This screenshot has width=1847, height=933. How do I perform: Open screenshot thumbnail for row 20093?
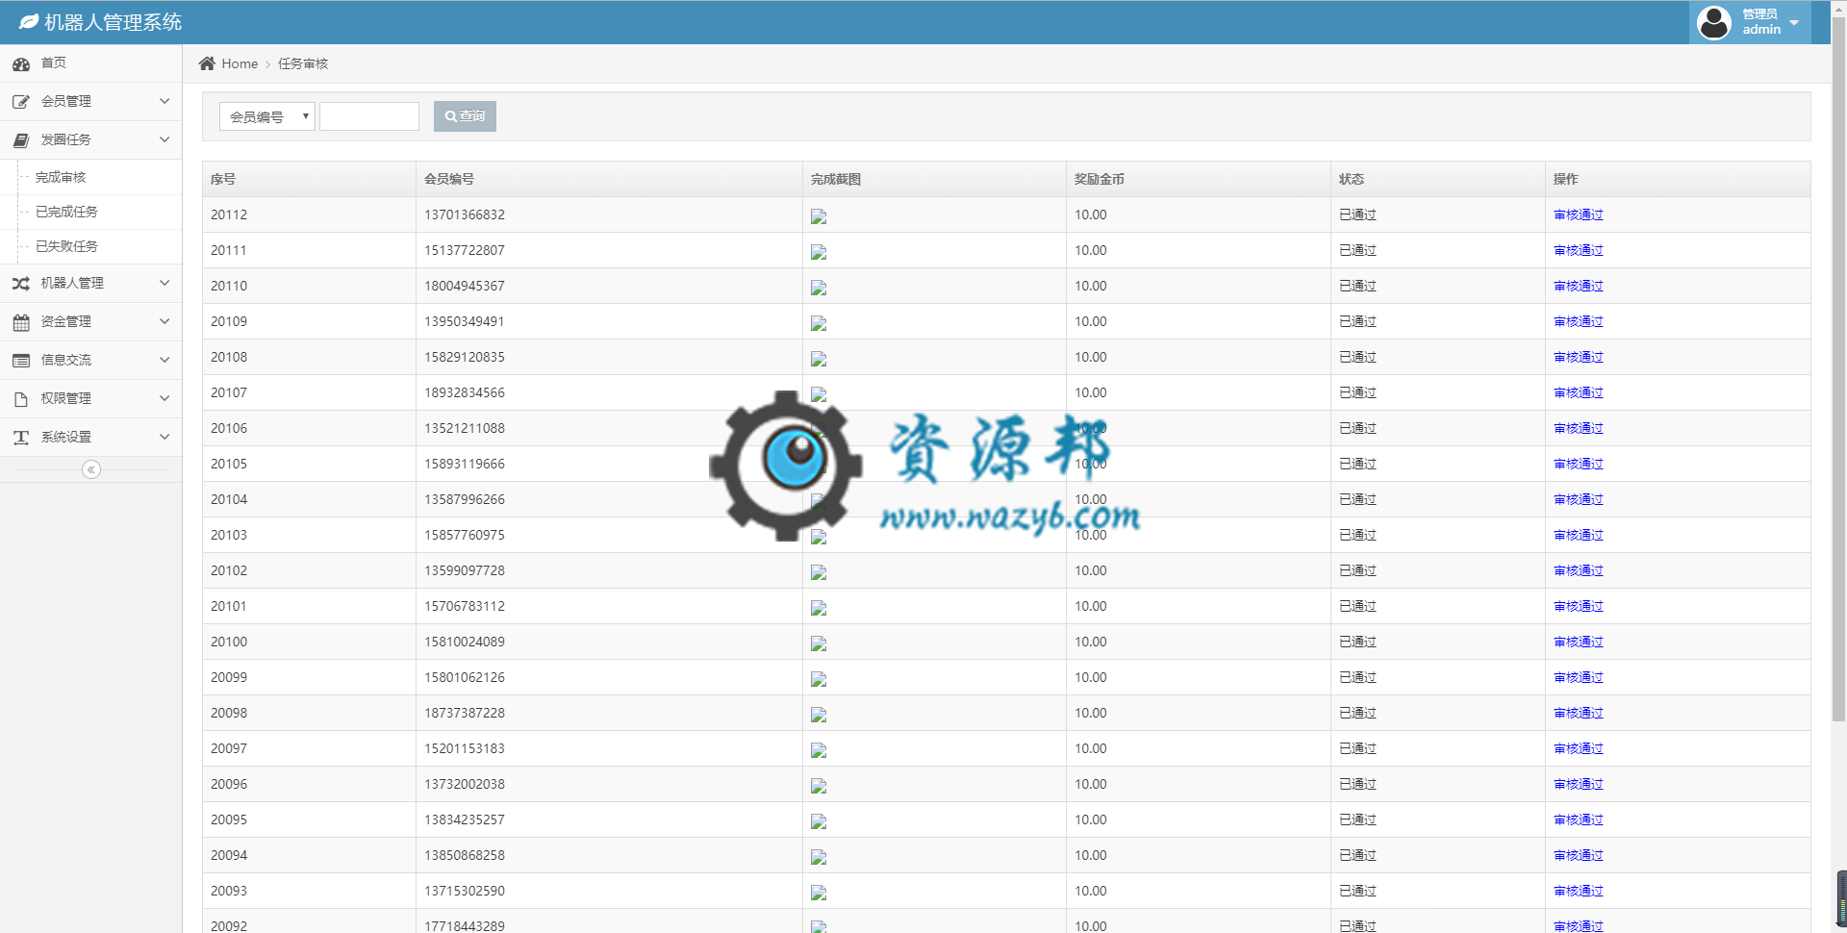tap(819, 893)
